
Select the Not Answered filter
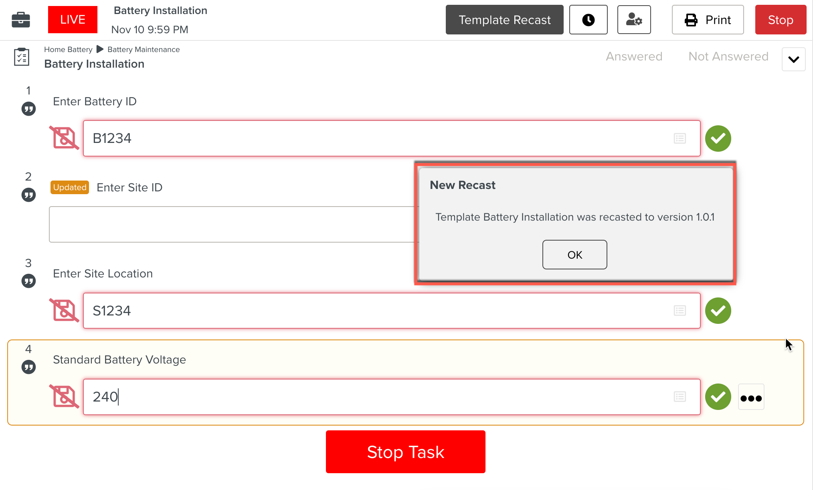click(x=728, y=56)
